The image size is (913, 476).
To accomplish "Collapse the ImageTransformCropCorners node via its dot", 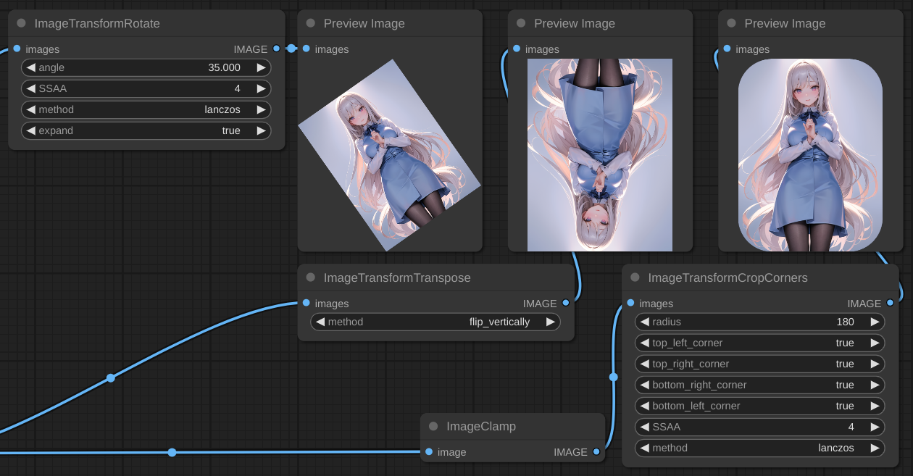I will (x=635, y=277).
